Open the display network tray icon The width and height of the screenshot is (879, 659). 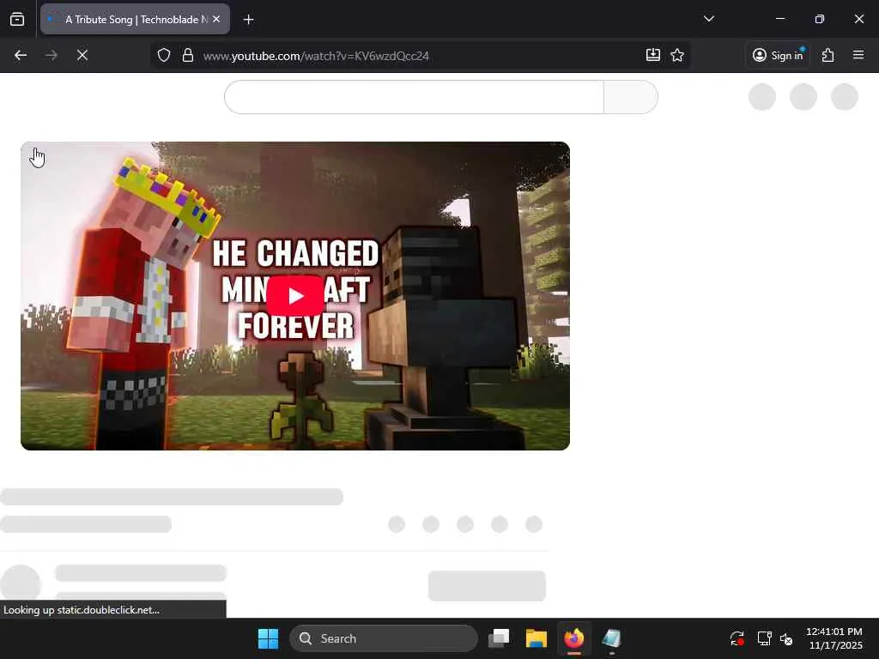click(x=764, y=638)
